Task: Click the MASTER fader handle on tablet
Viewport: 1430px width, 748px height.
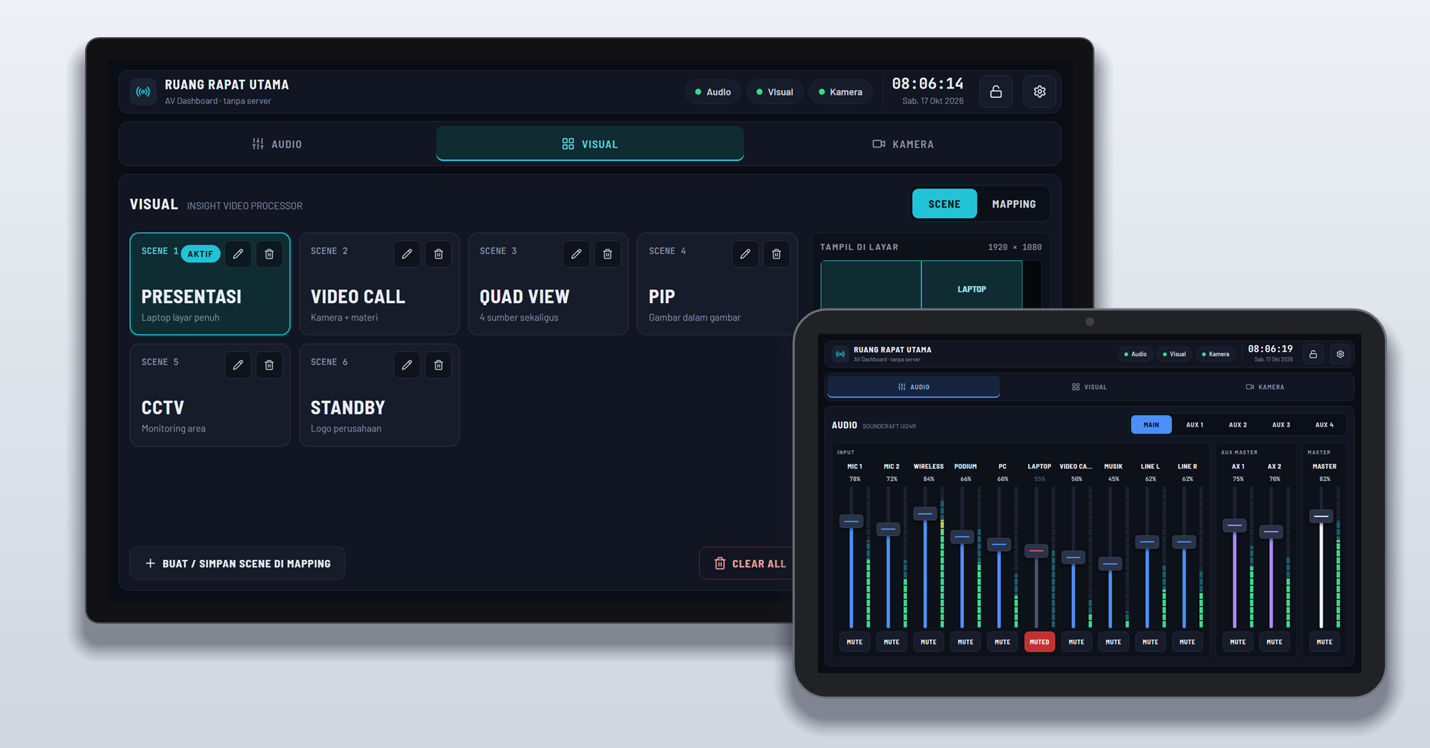Action: (x=1321, y=517)
